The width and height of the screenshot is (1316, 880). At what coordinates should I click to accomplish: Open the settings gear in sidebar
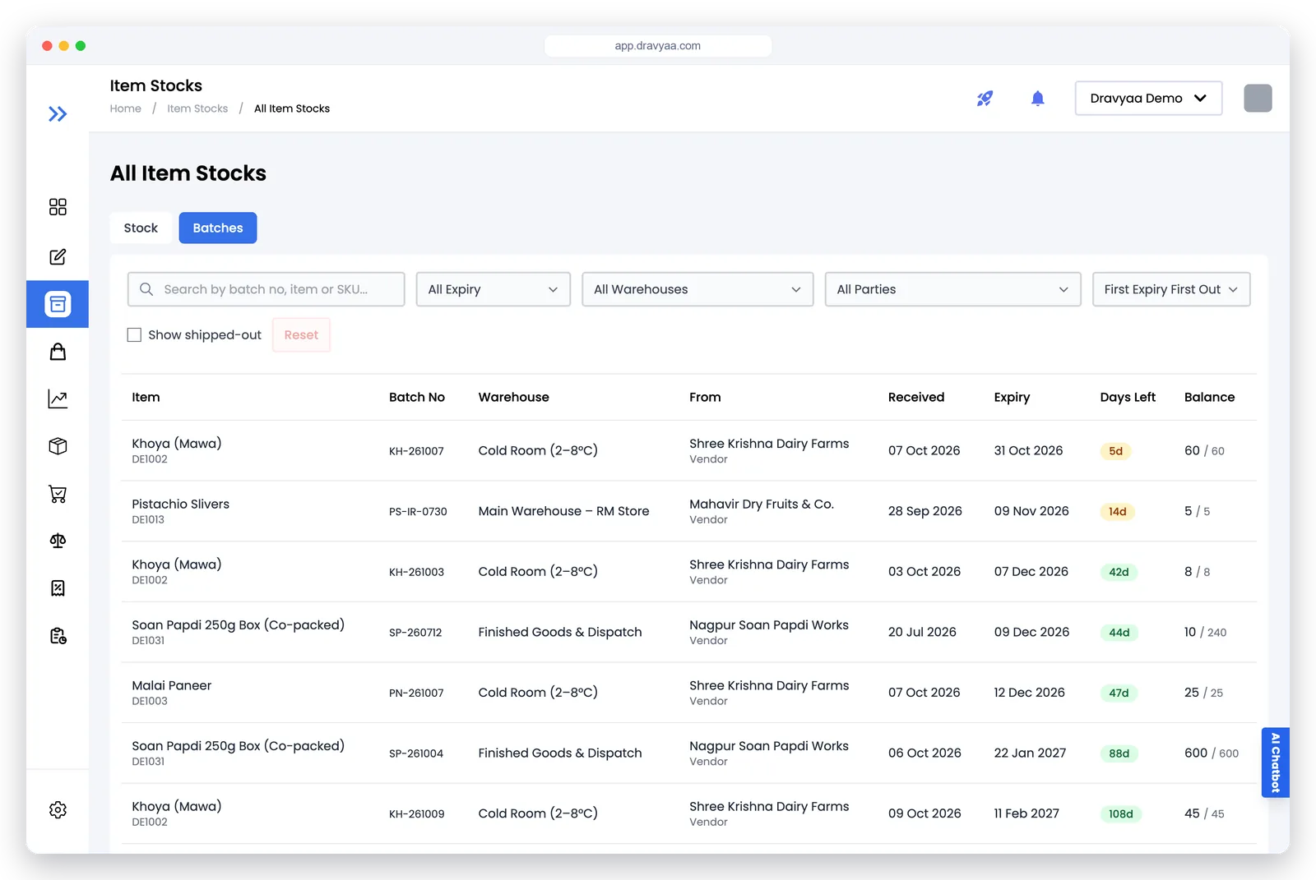(58, 810)
